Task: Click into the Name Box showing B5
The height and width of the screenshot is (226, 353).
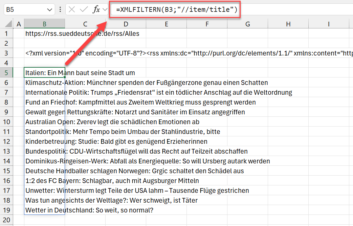Action: pos(24,9)
